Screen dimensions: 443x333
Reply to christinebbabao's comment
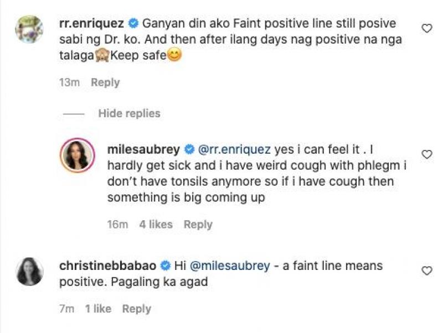(136, 309)
